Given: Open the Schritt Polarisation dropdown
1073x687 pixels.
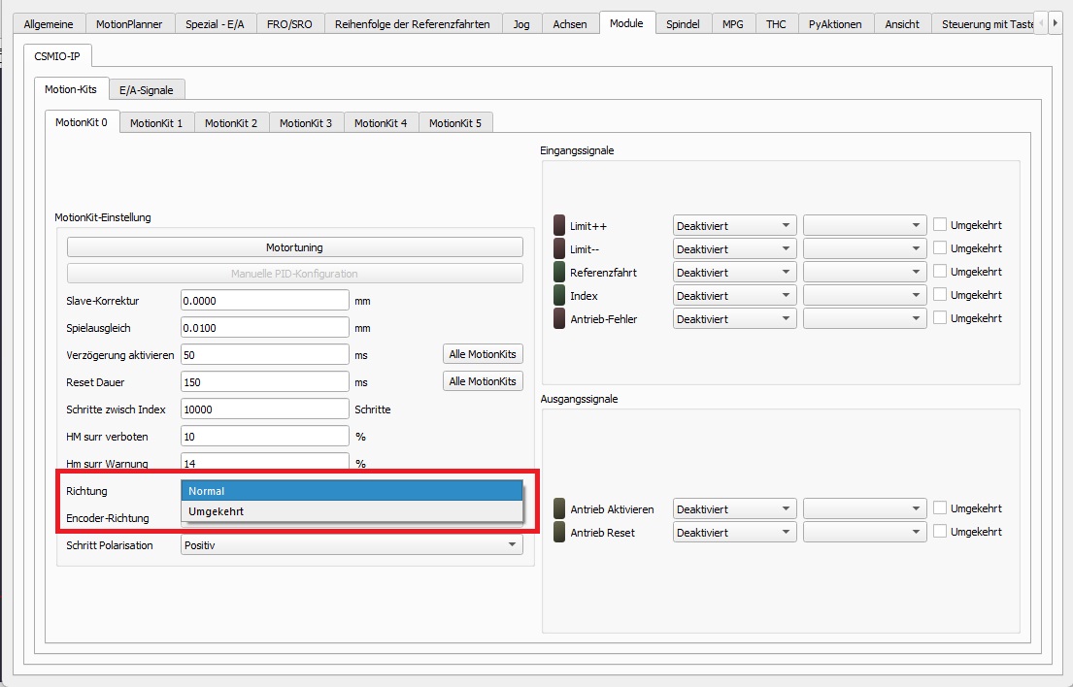Looking at the screenshot, I should (x=352, y=545).
